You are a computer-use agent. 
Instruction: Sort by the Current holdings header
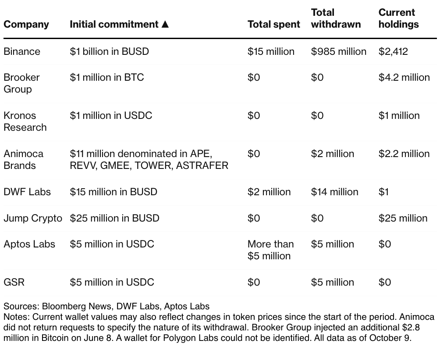(x=398, y=18)
